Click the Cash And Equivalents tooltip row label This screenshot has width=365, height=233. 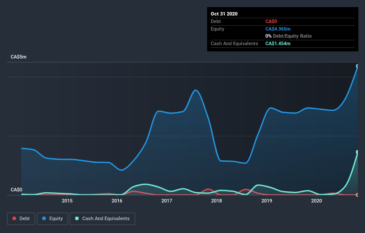(x=234, y=43)
